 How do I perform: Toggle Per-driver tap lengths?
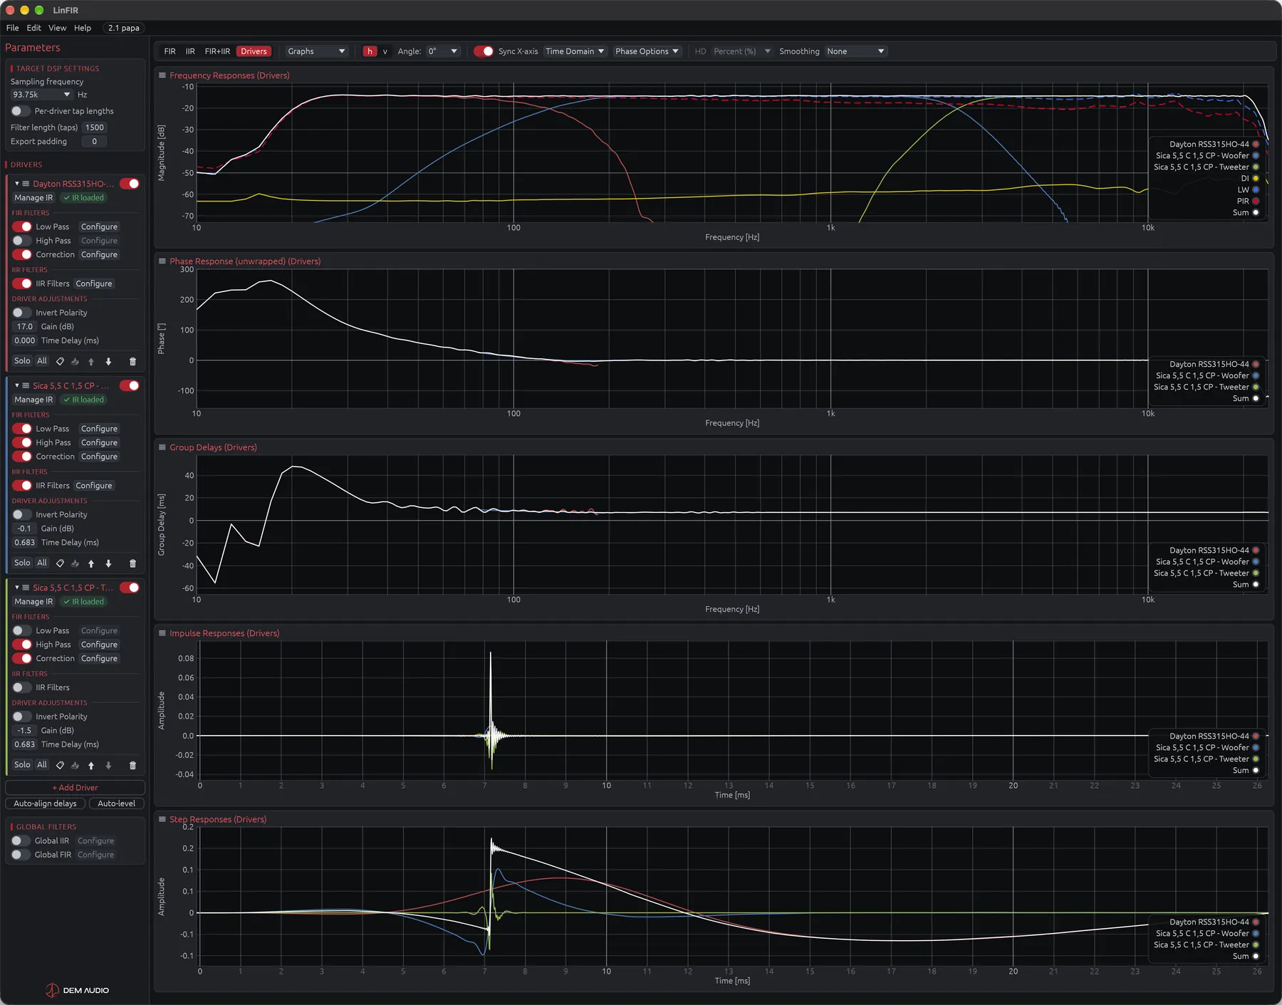(x=21, y=111)
